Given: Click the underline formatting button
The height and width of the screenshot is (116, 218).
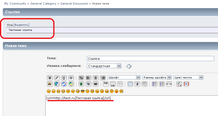Looking at the screenshot, I should pyautogui.click(x=64, y=78).
